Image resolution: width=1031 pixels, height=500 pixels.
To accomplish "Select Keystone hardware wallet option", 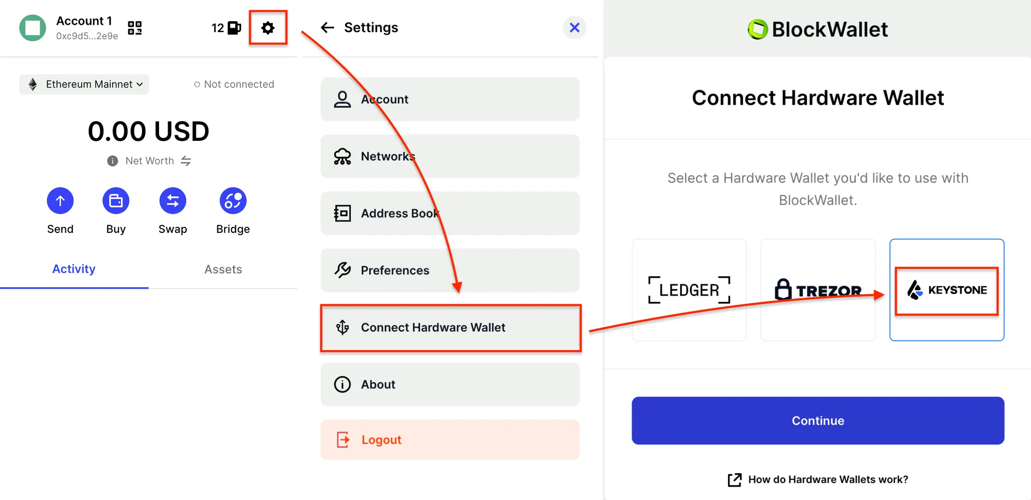I will (x=946, y=290).
